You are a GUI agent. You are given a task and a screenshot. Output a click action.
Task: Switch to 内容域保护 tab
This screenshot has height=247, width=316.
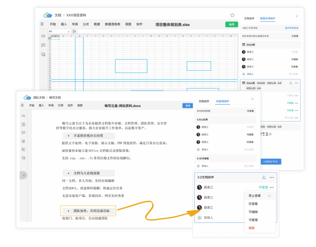point(223,101)
